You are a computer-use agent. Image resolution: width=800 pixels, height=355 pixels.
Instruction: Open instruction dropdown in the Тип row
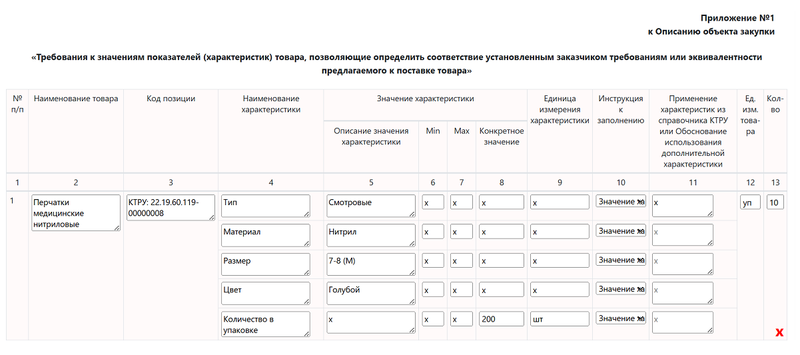pyautogui.click(x=621, y=202)
